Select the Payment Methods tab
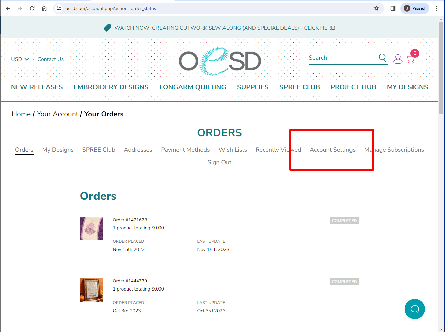 click(x=185, y=150)
